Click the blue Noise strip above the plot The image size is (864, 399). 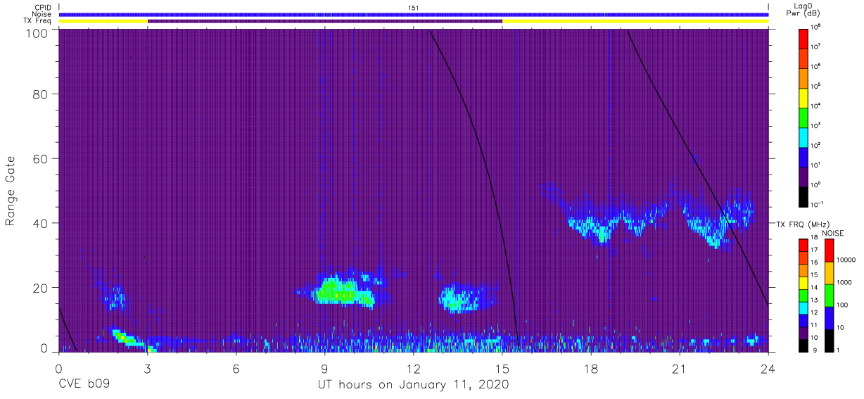(414, 14)
